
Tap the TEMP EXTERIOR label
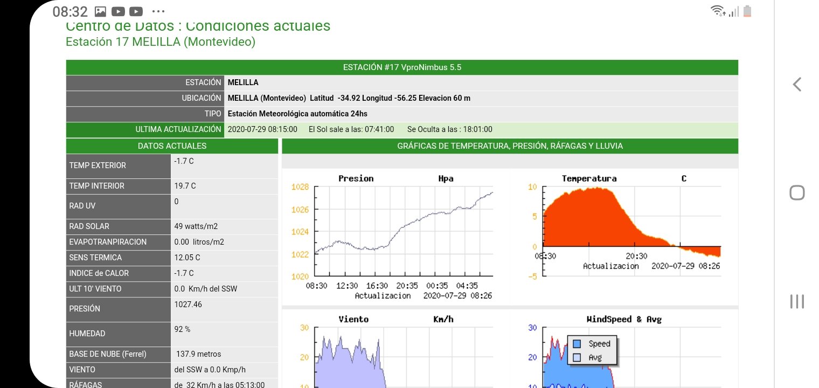(119, 165)
